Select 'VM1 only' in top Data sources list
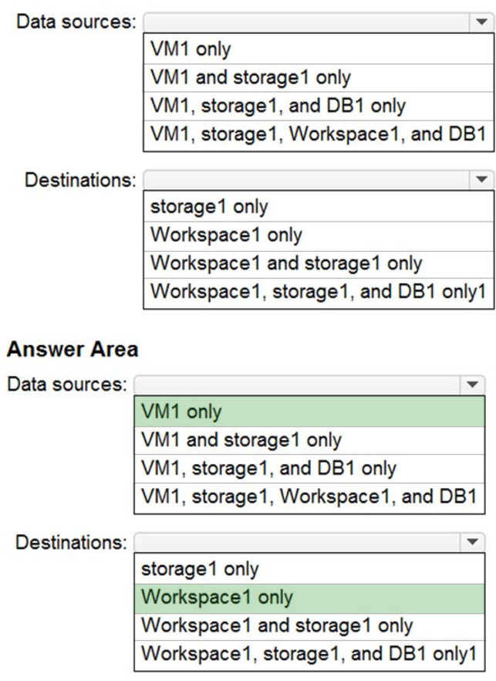This screenshot has height=681, width=496. 316,49
